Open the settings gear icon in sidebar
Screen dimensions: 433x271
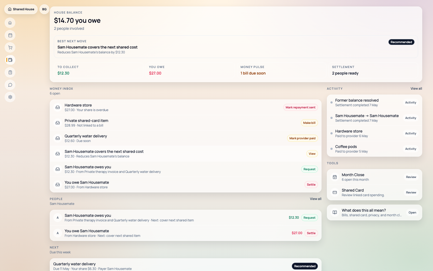point(10,97)
